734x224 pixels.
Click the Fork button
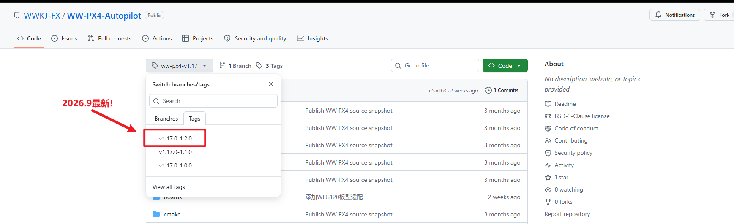point(720,15)
